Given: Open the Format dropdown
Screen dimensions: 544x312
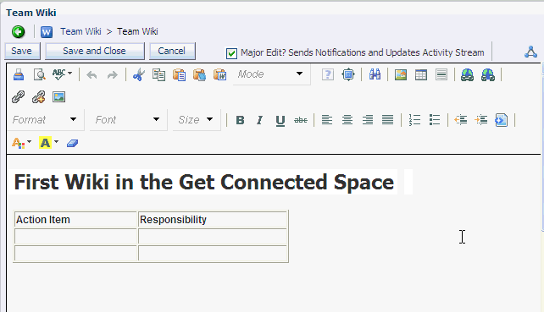Looking at the screenshot, I should 45,120.
